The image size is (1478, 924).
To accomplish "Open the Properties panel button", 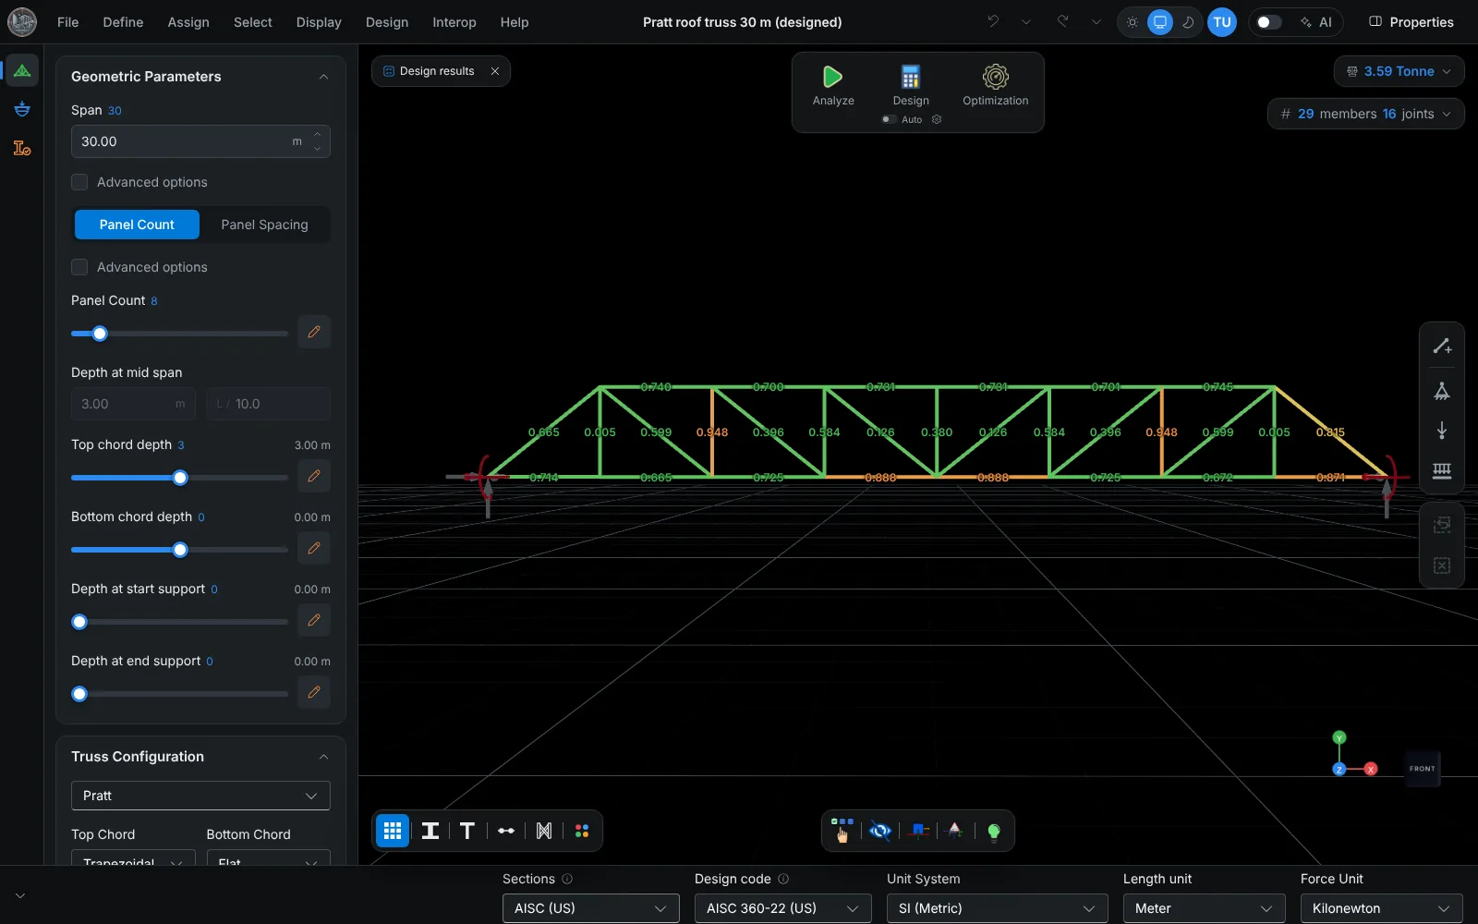I will click(1411, 22).
